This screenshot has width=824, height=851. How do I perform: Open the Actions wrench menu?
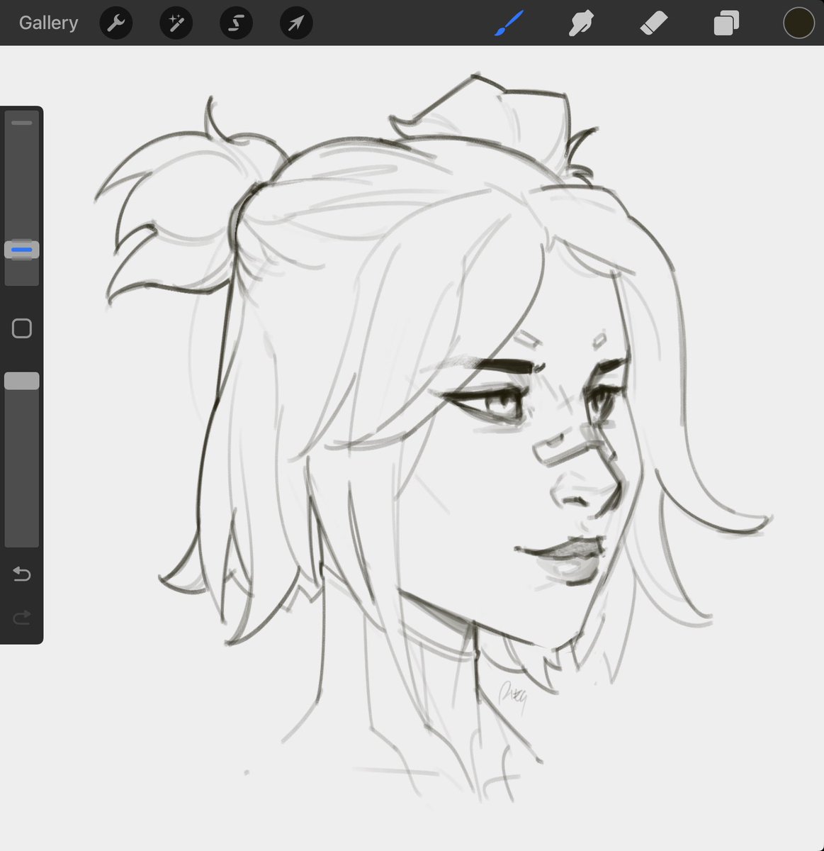pos(115,23)
